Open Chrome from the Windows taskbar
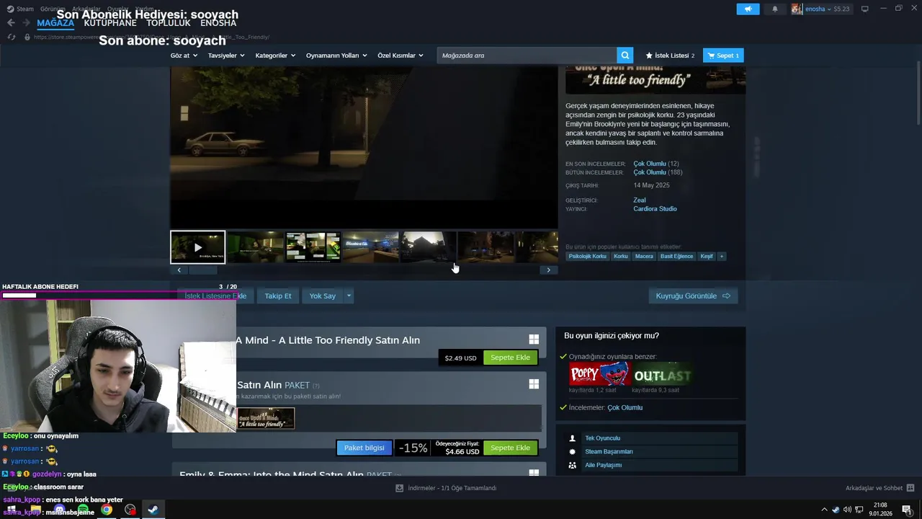 click(107, 510)
